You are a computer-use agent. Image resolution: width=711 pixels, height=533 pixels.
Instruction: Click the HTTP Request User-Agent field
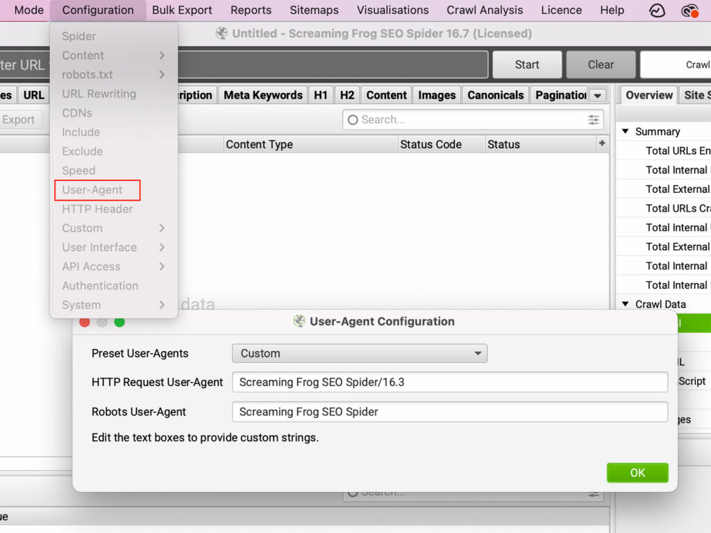point(450,382)
